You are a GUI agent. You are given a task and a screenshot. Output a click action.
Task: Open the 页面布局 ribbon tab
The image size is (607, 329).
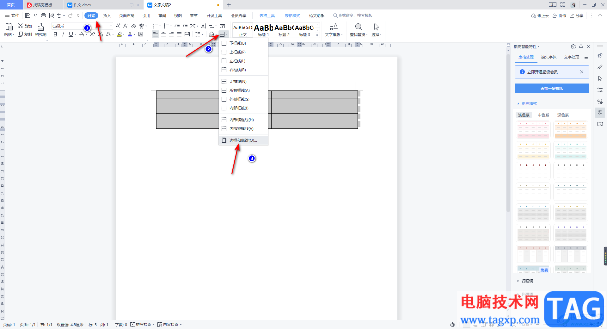126,16
